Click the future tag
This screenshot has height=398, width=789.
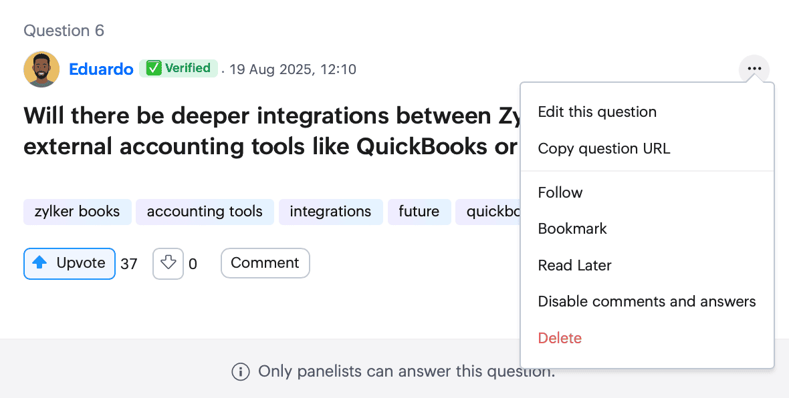pos(419,212)
